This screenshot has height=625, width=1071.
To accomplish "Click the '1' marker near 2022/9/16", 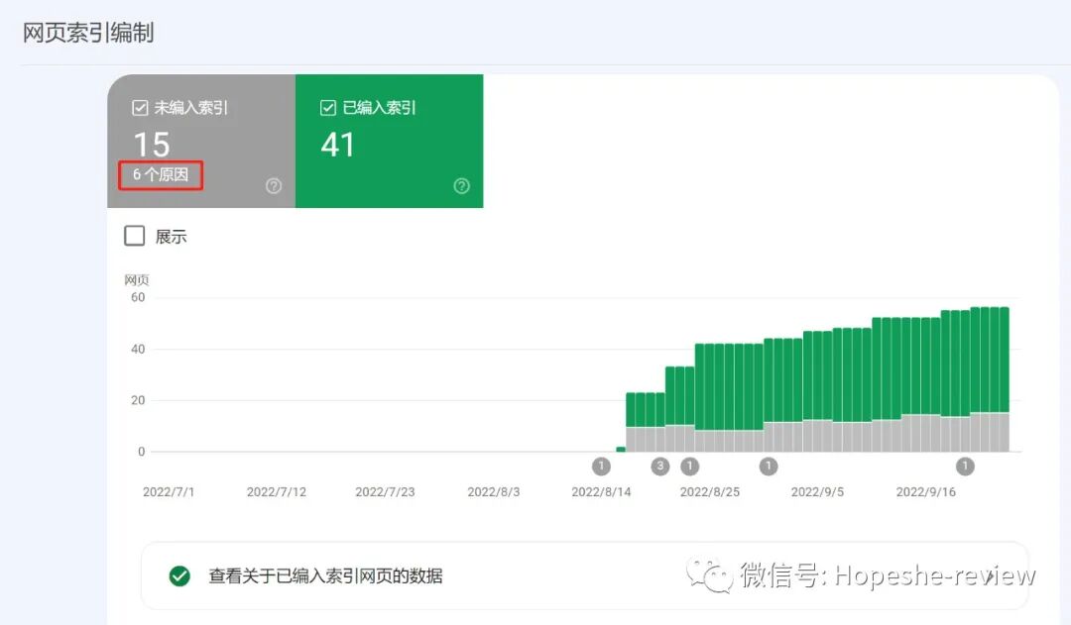I will (966, 466).
